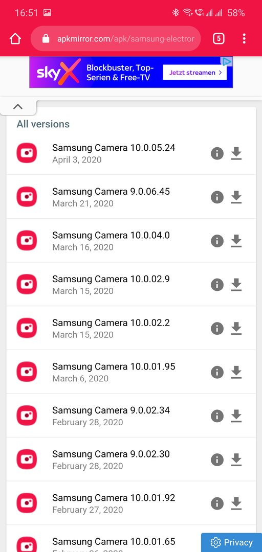This screenshot has width=262, height=552.
Task: Click the Privacy settings button
Action: [231, 542]
